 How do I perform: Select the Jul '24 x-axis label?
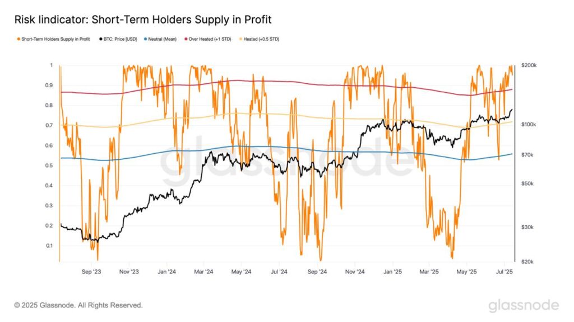tap(279, 272)
